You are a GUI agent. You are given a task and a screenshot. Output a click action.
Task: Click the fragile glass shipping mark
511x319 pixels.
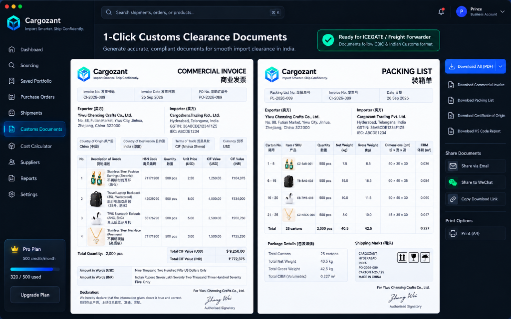click(414, 258)
